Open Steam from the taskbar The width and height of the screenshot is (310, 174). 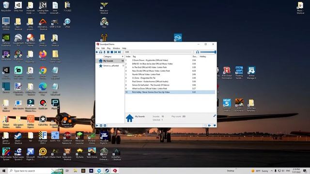(107, 171)
